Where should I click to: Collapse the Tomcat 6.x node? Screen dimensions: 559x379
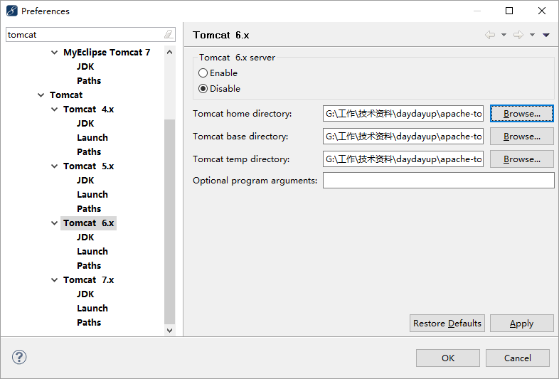tap(55, 223)
